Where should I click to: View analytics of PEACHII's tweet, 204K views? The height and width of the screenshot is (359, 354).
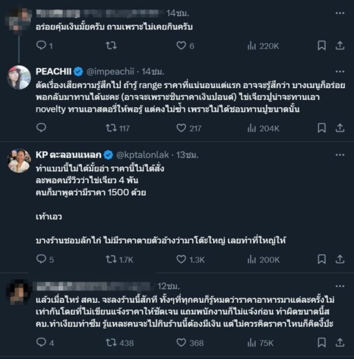[x=252, y=128]
